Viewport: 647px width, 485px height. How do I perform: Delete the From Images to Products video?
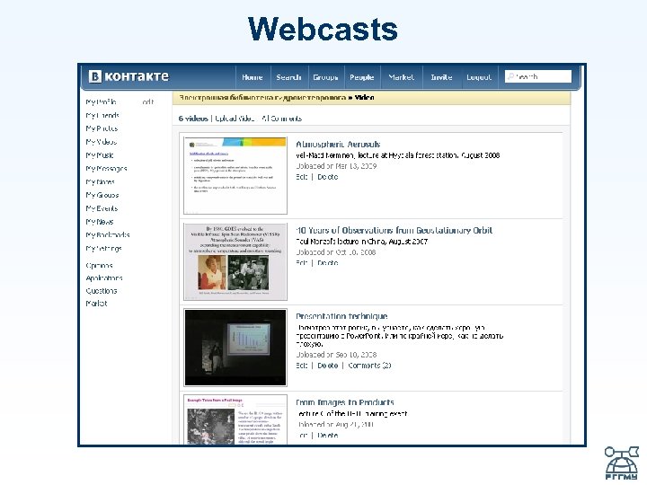(328, 435)
